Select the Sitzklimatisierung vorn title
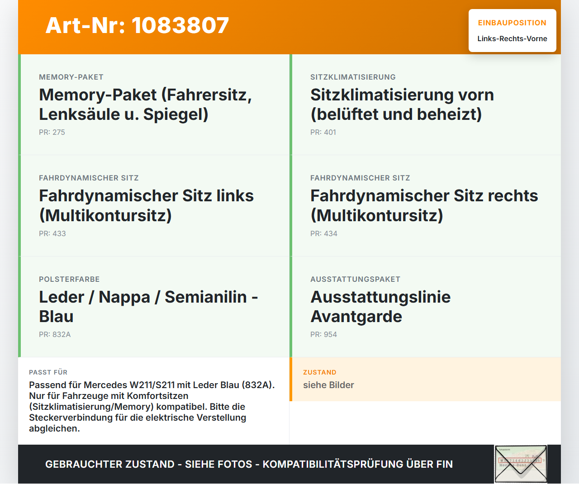Viewport: 579px width, 484px height. click(x=402, y=104)
